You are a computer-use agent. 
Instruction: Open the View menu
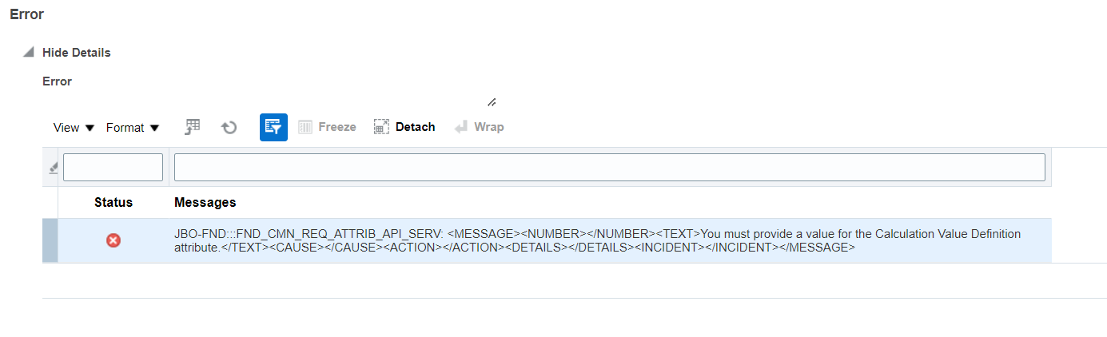click(74, 128)
